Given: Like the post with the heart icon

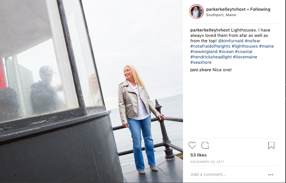Looking at the screenshot, I should click(192, 145).
